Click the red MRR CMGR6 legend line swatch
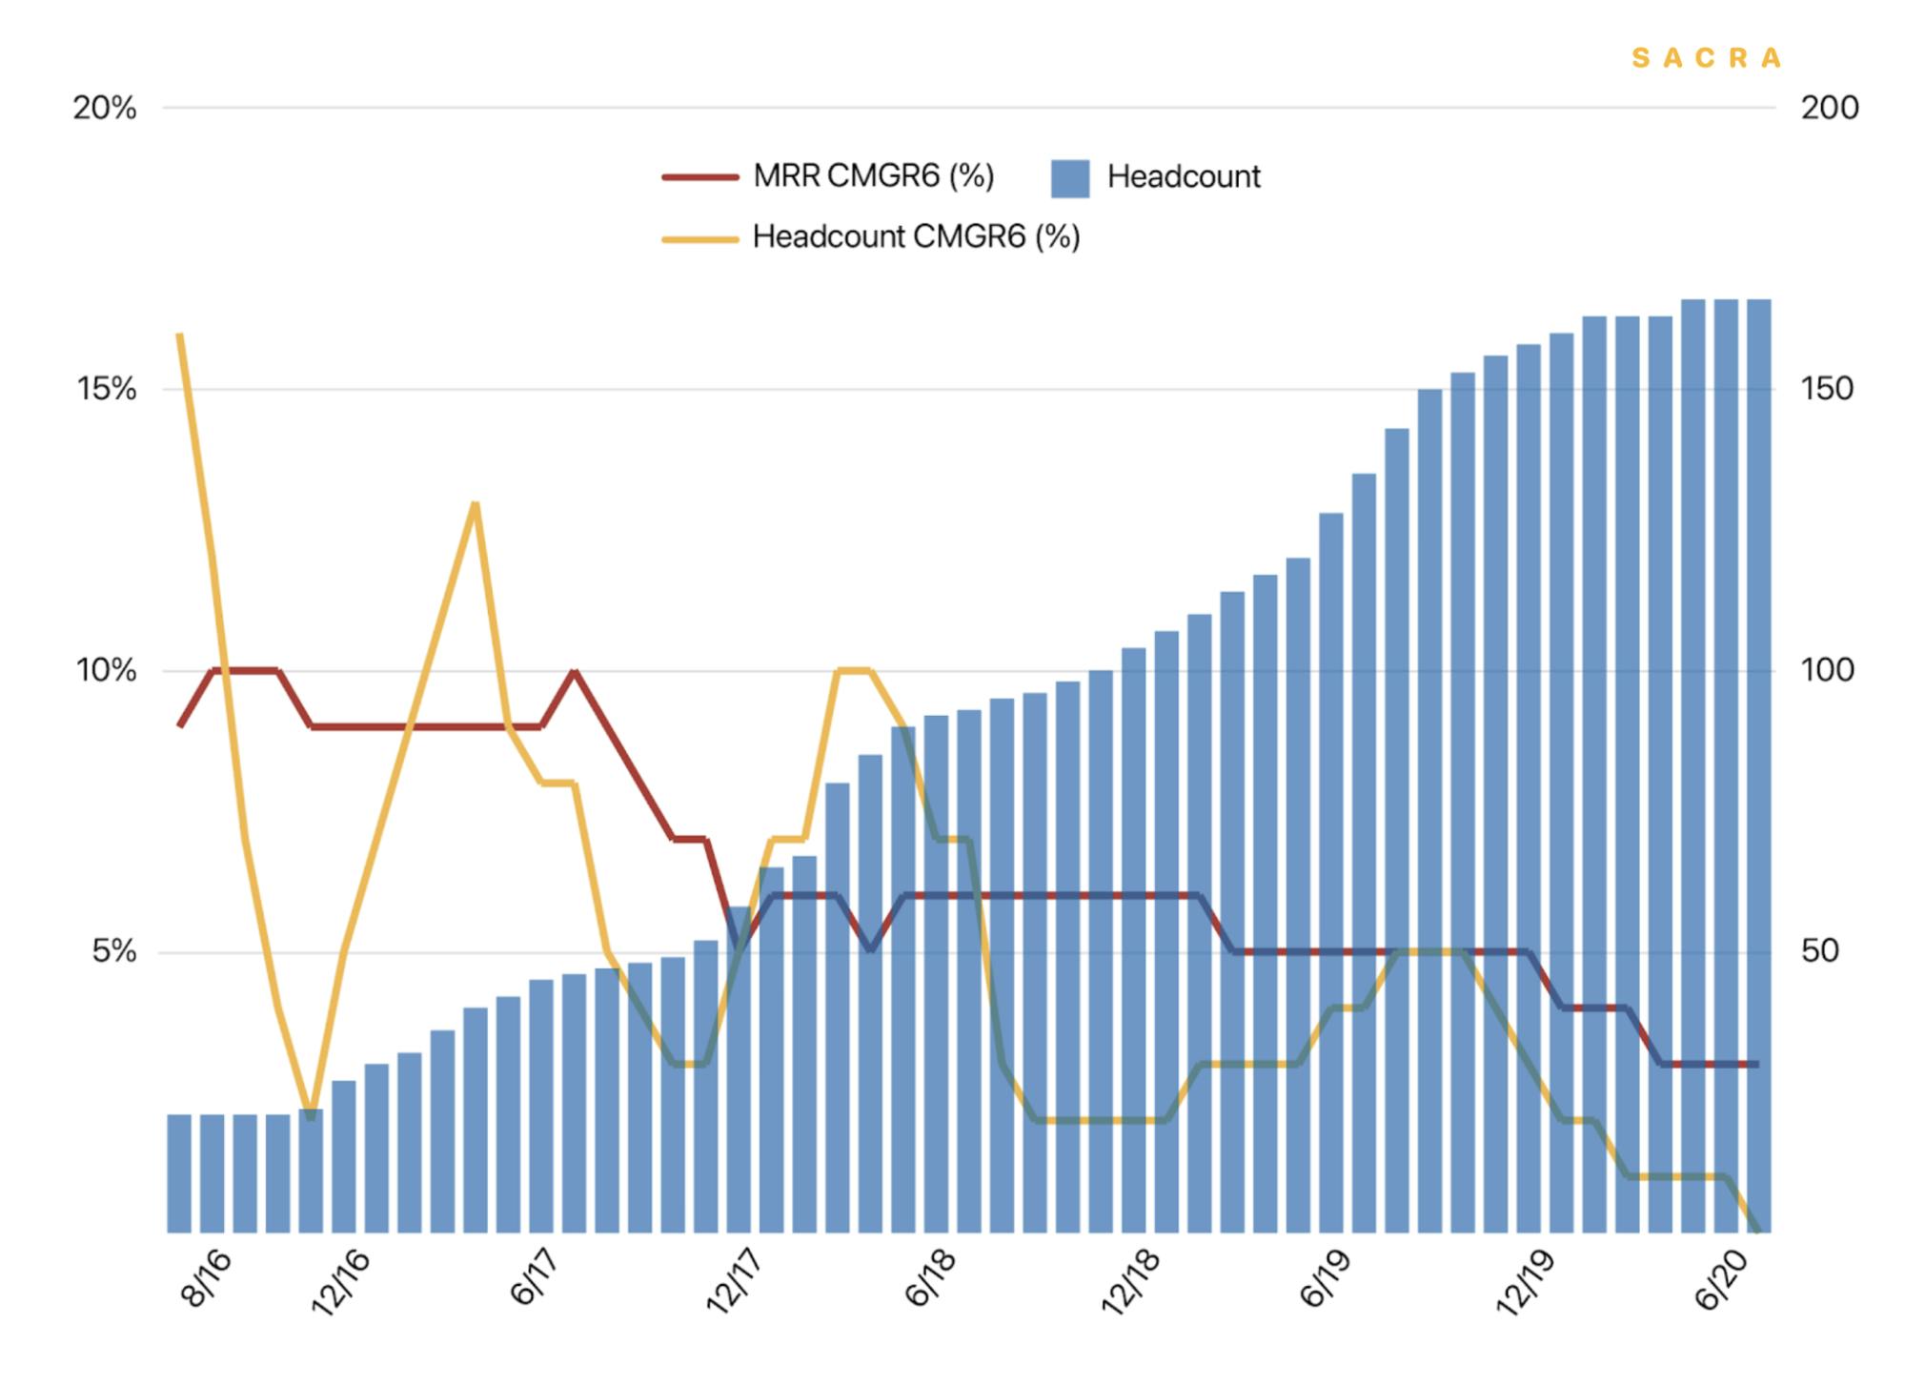 point(700,177)
